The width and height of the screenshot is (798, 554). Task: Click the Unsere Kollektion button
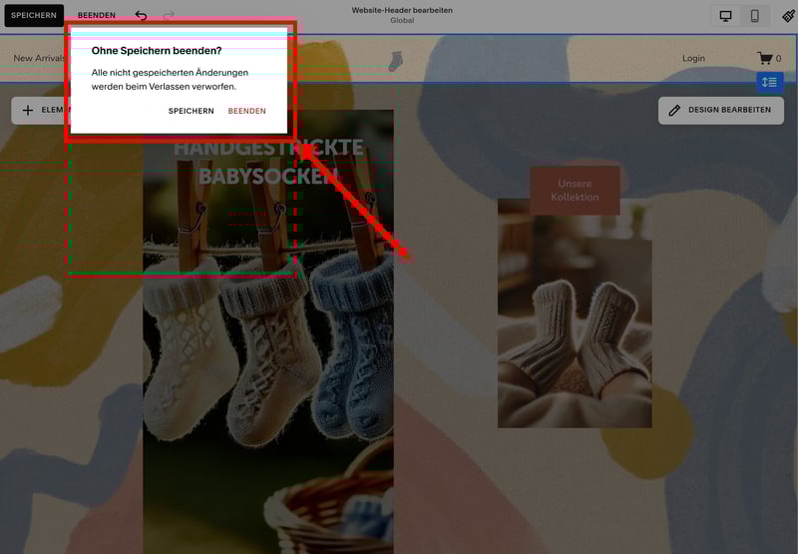pyautogui.click(x=576, y=190)
